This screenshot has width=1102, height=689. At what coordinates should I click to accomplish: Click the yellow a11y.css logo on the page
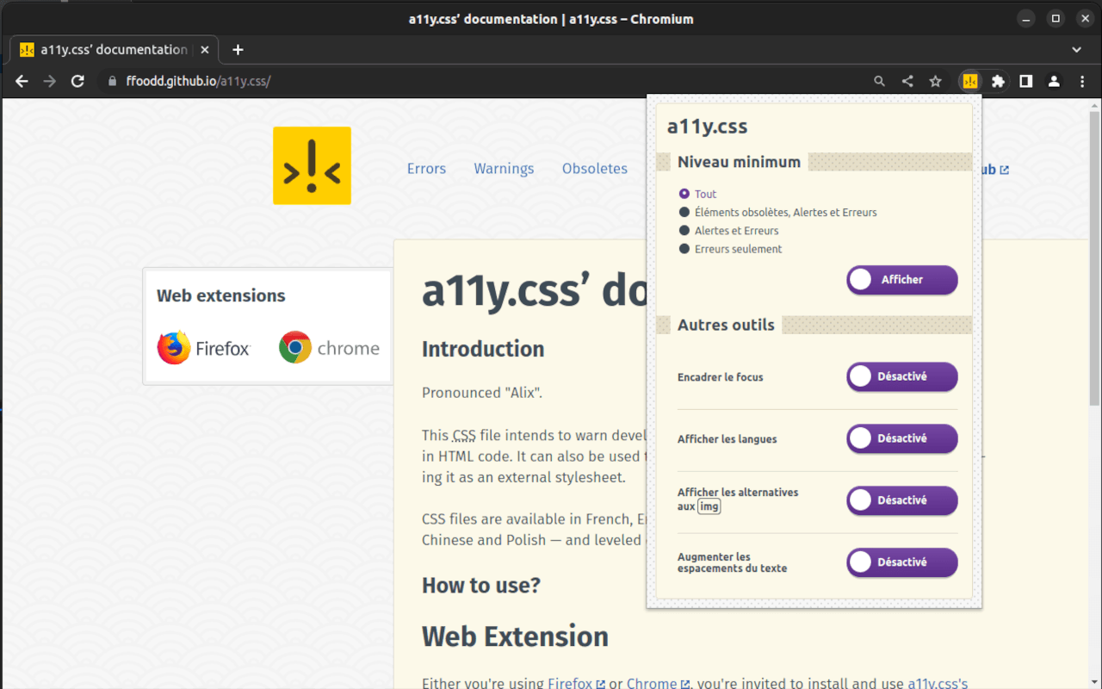coord(312,166)
